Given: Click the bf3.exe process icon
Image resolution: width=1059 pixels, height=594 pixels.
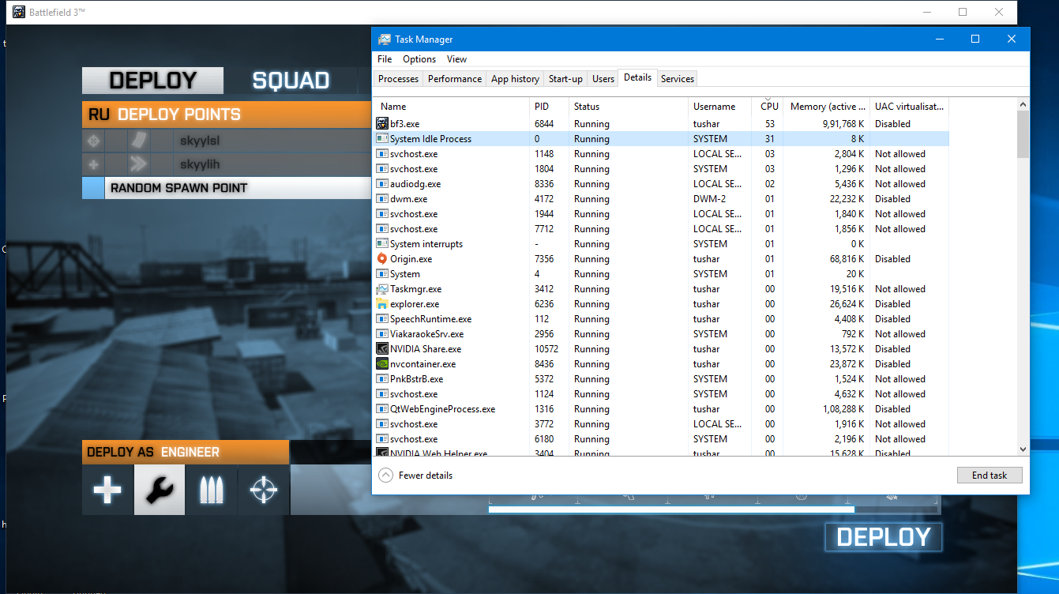Looking at the screenshot, I should (382, 124).
